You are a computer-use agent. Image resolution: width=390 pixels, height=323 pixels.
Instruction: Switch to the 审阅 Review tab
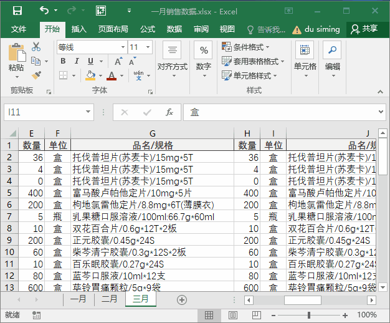click(201, 29)
